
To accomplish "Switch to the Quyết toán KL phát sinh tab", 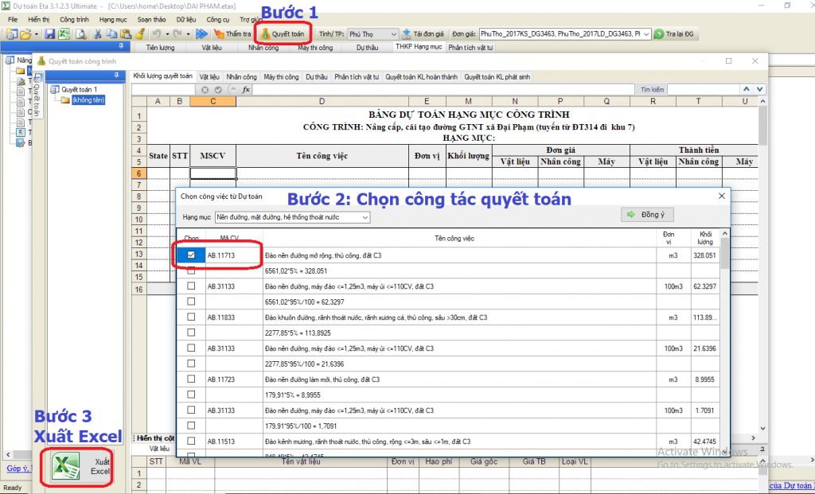I will tap(497, 77).
